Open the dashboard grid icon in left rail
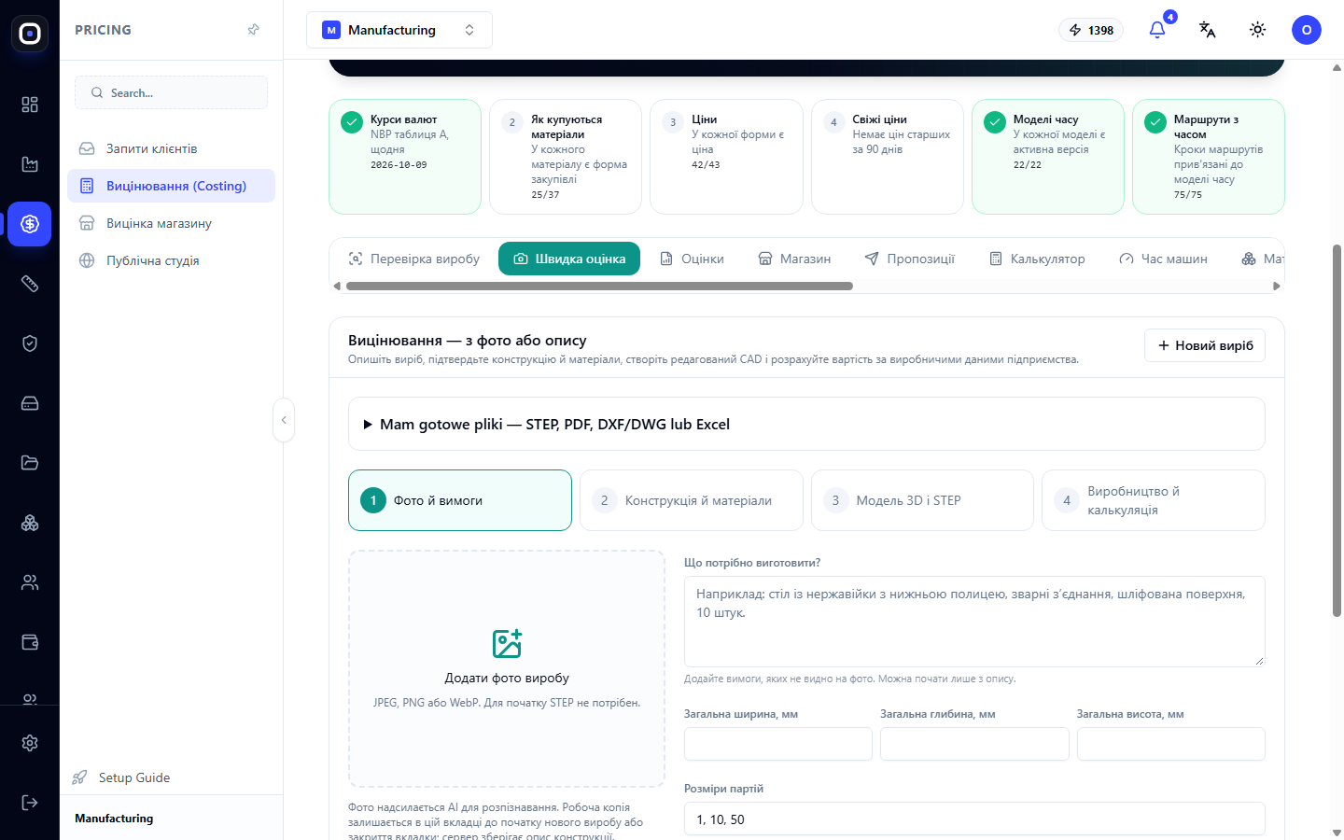Image resolution: width=1344 pixels, height=840 pixels. coord(30,105)
